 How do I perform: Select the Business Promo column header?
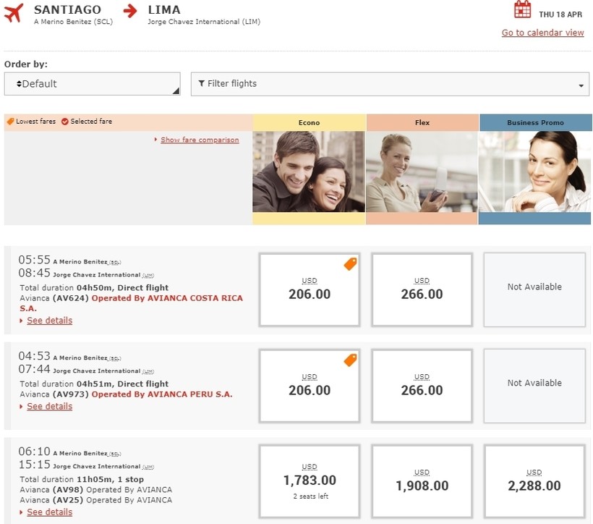point(535,122)
